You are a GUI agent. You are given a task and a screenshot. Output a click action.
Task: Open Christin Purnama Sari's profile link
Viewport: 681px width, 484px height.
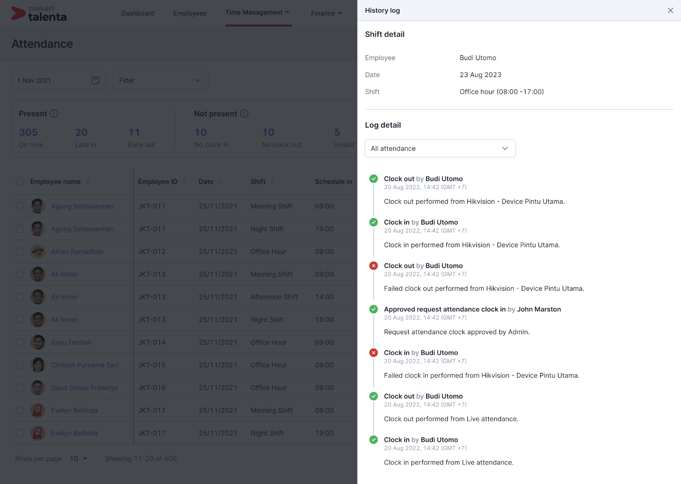(84, 365)
